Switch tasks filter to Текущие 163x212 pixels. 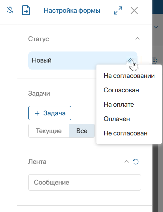click(49, 131)
